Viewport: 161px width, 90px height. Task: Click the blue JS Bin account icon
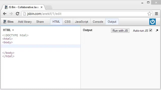152,22
